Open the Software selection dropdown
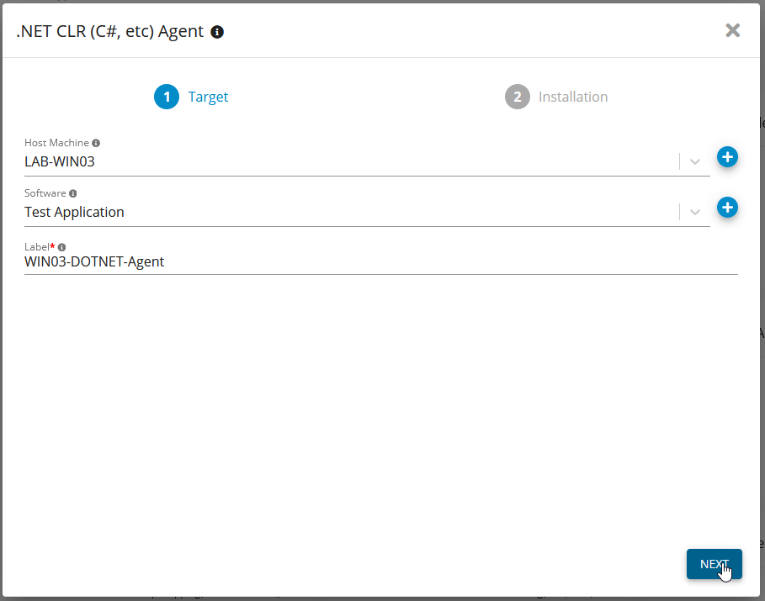This screenshot has width=765, height=601. [x=695, y=212]
